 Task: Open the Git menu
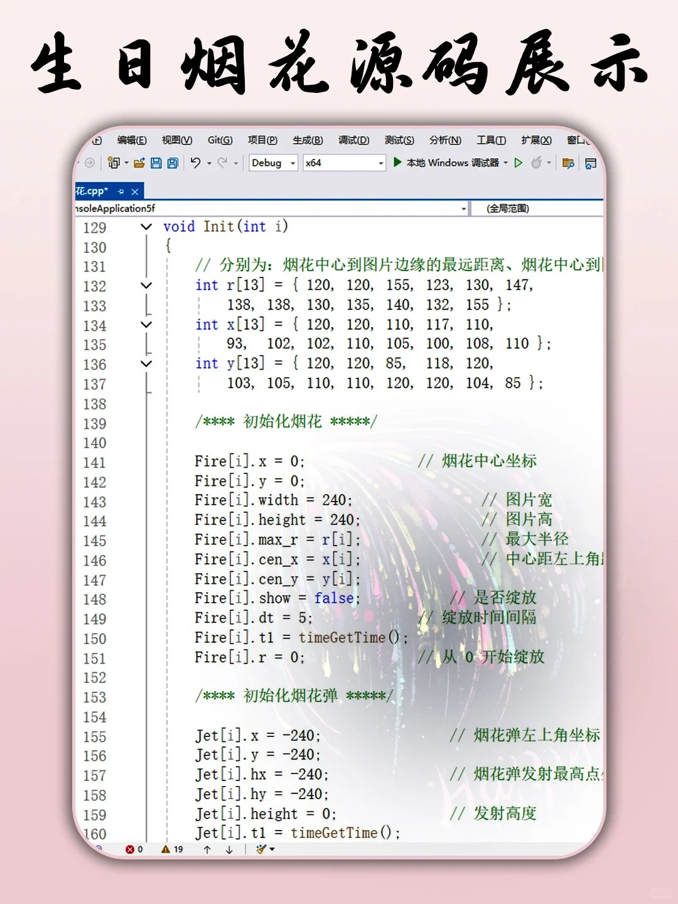(219, 140)
